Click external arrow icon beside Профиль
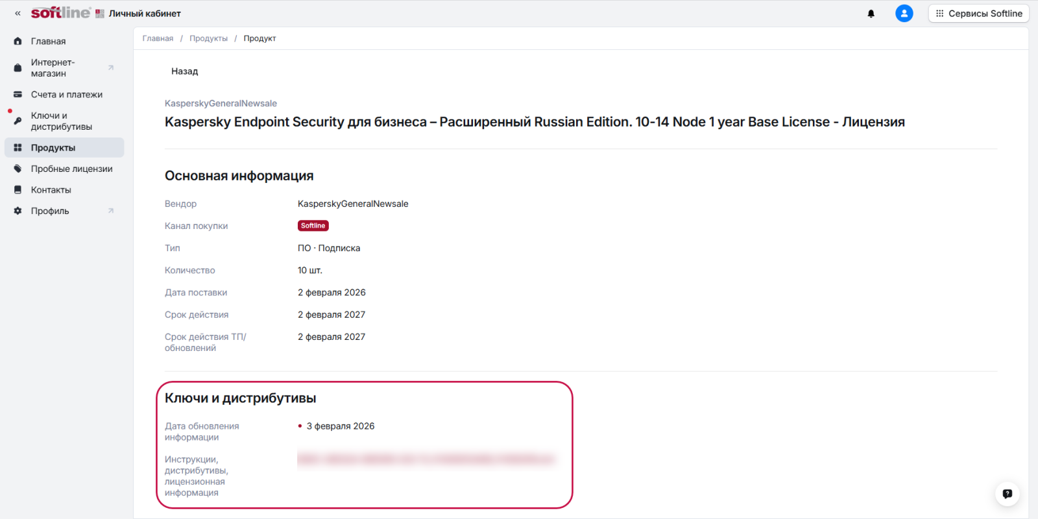 (x=111, y=211)
